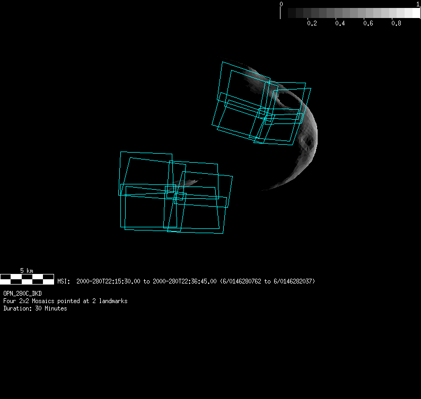
Task: Click the white end of the grayscale bar
Action: [x=416, y=13]
